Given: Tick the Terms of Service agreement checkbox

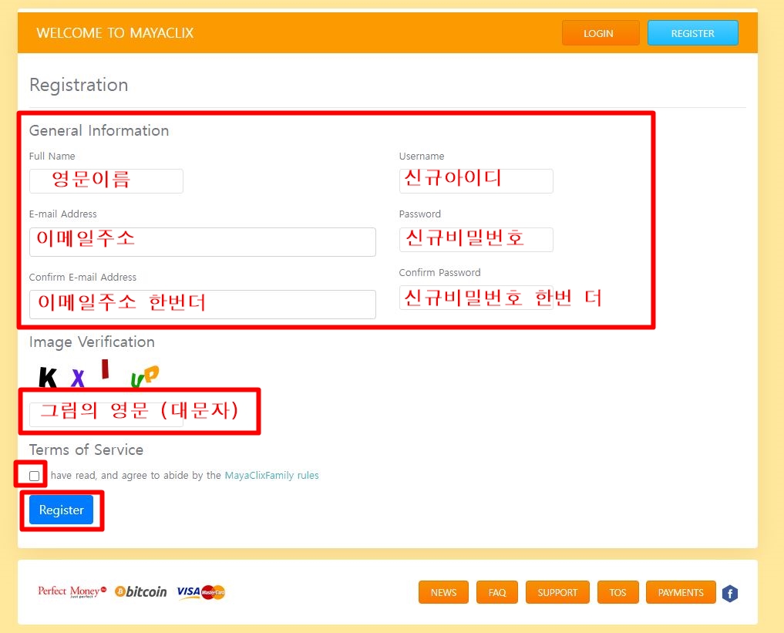Looking at the screenshot, I should 34,476.
